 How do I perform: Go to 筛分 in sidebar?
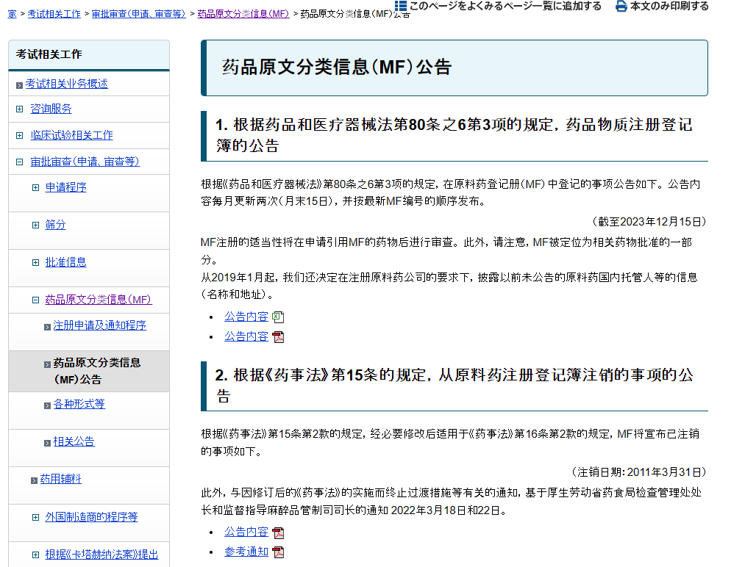click(x=55, y=225)
